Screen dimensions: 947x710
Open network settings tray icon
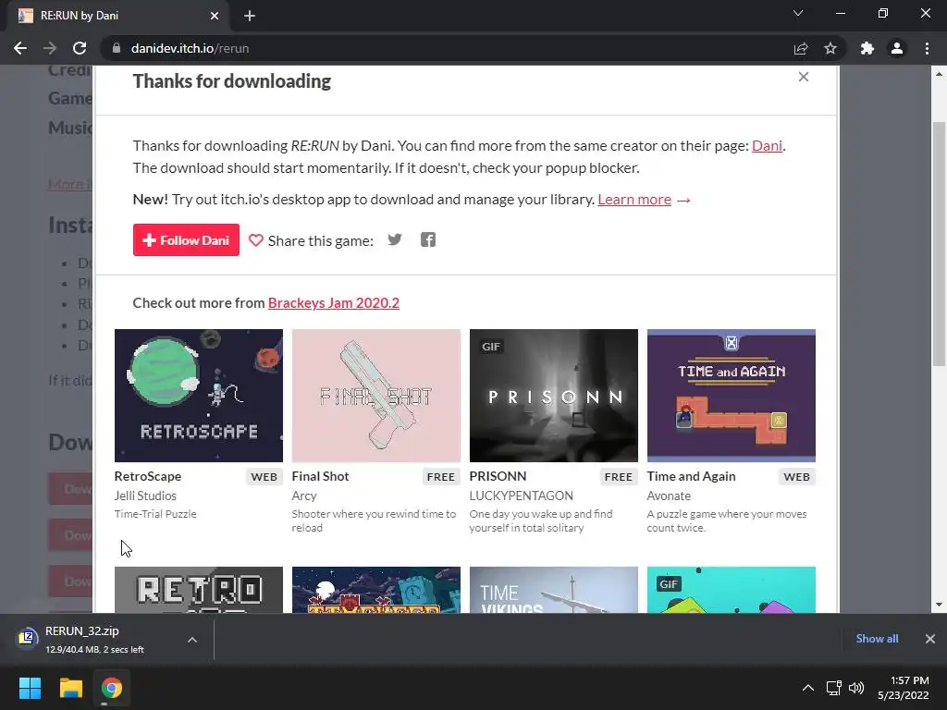coord(834,688)
